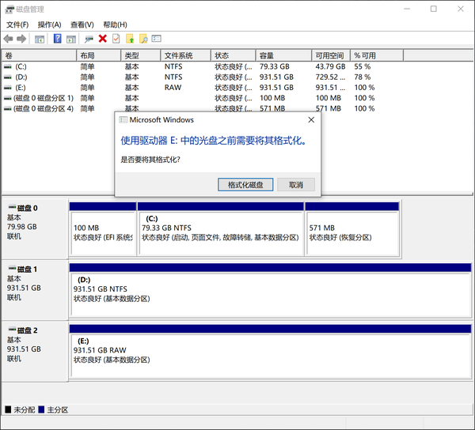Sort by the 状态 column header

[234, 55]
